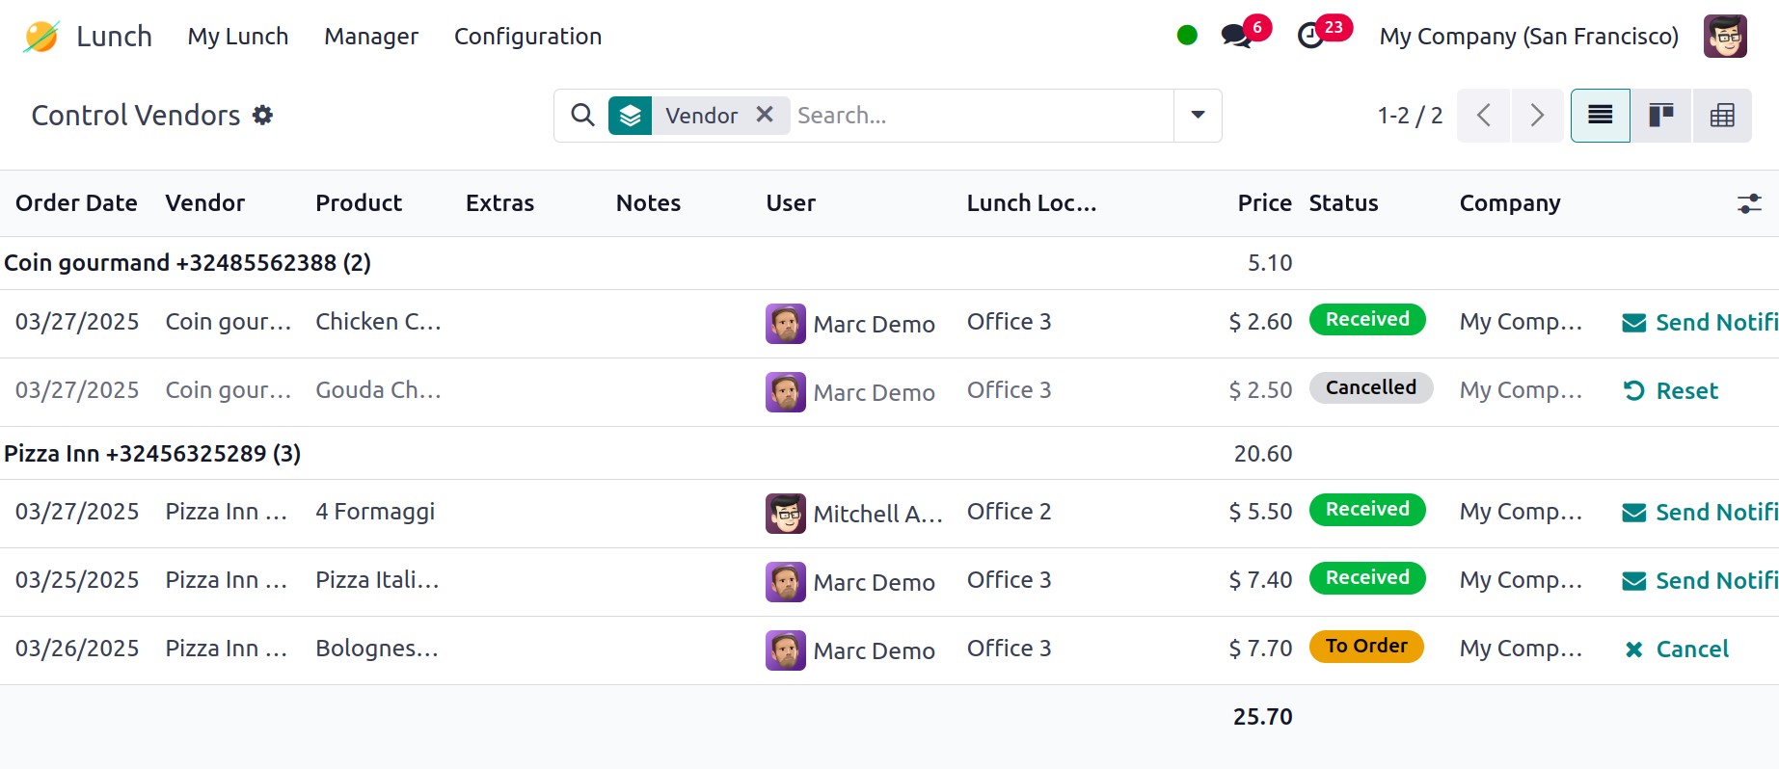Send notification for 4 Formaggi order
Viewport: 1779px width, 769px height.
pos(1700,513)
